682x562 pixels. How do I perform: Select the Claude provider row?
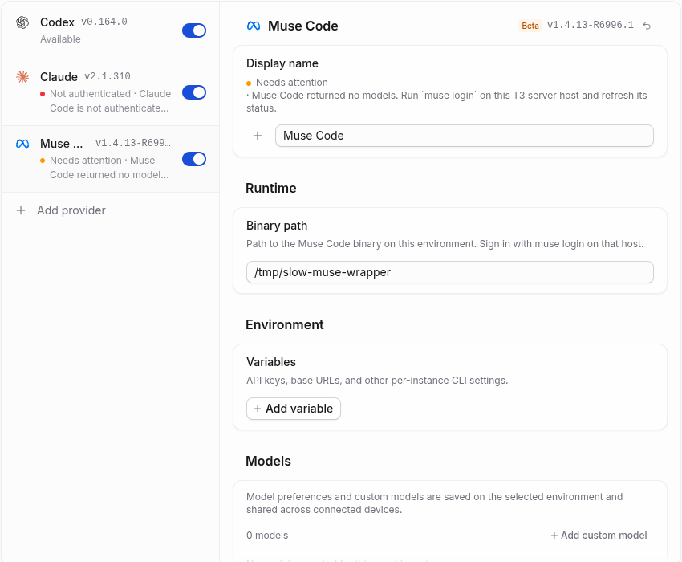coord(111,92)
